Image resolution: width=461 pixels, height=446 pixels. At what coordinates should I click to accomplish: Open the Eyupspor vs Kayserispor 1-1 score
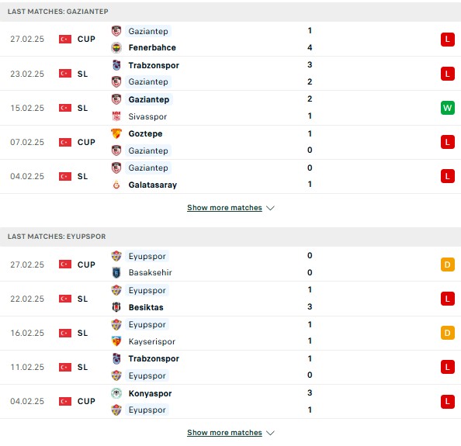[310, 333]
